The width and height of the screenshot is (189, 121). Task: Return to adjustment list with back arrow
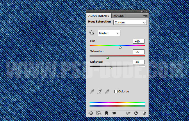point(91,113)
